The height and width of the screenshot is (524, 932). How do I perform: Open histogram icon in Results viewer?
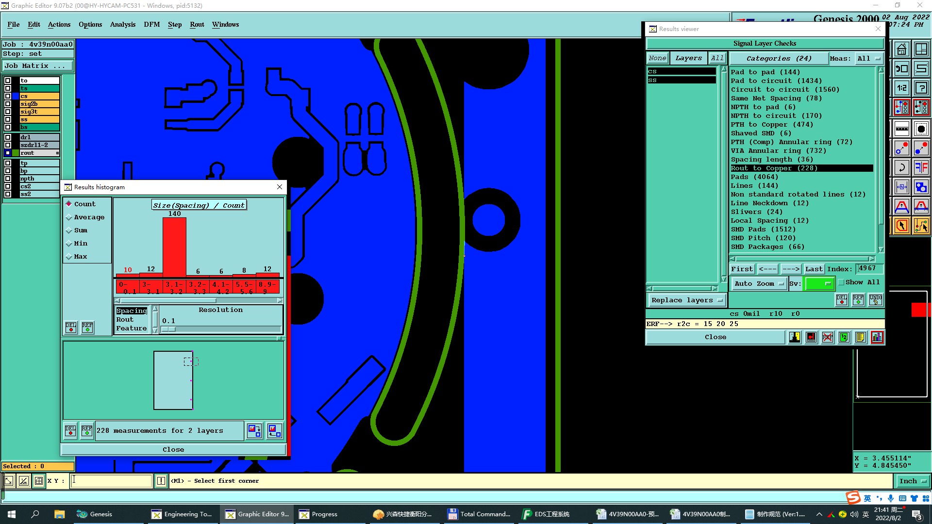(x=877, y=337)
